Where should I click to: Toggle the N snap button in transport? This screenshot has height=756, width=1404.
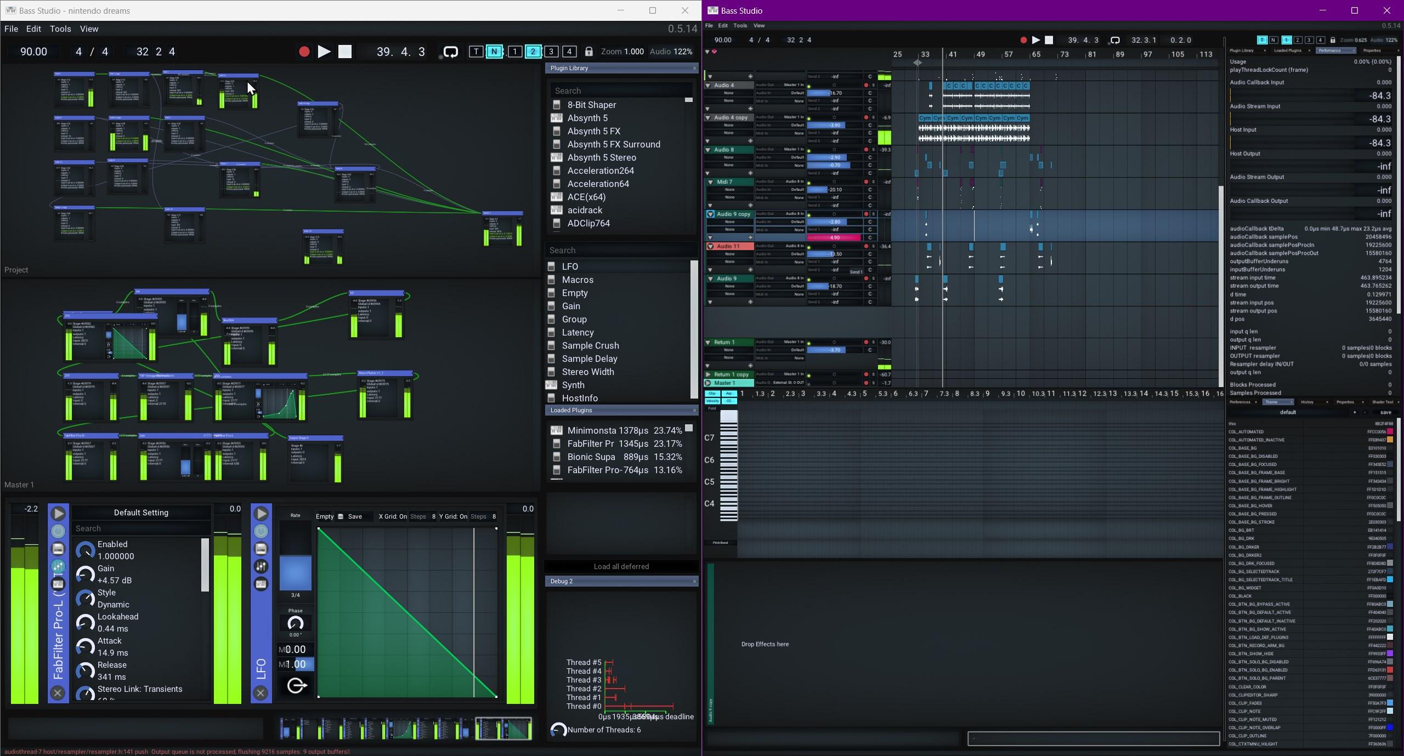(x=494, y=52)
